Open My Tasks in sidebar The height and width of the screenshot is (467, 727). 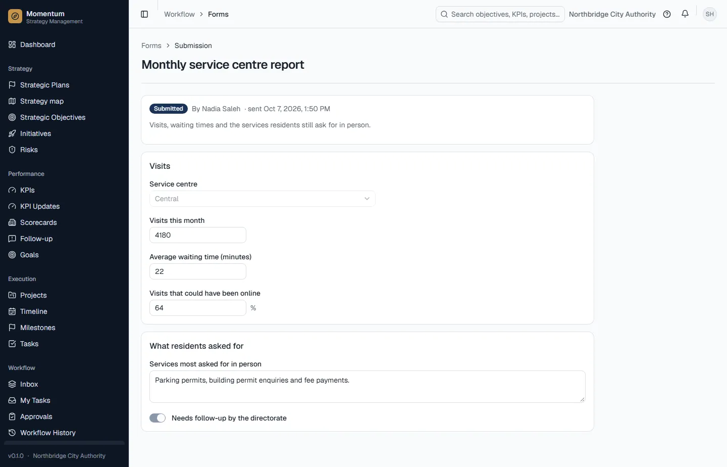point(64,400)
